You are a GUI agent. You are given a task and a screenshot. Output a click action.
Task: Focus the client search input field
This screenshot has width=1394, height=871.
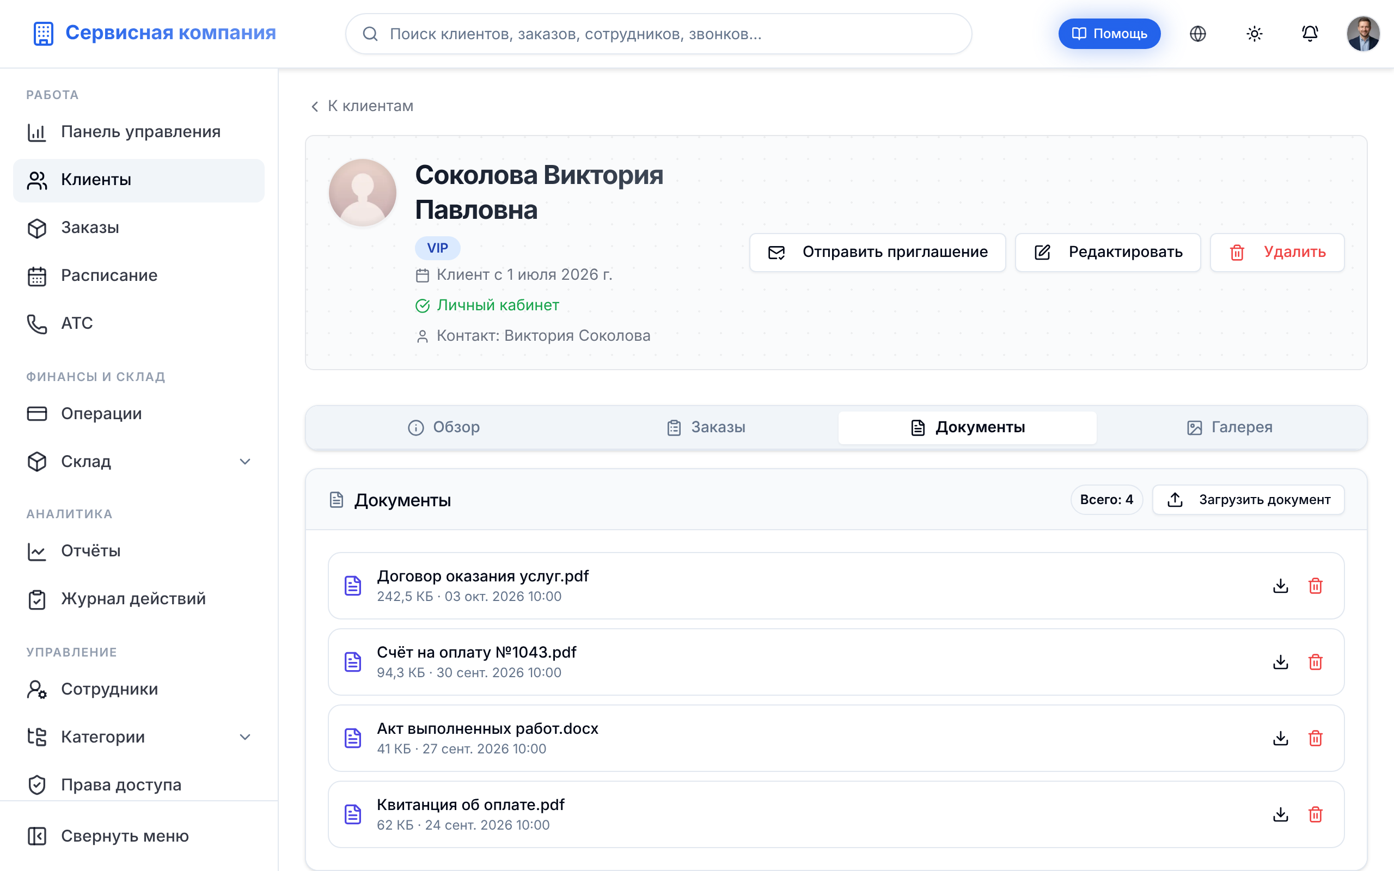[658, 34]
